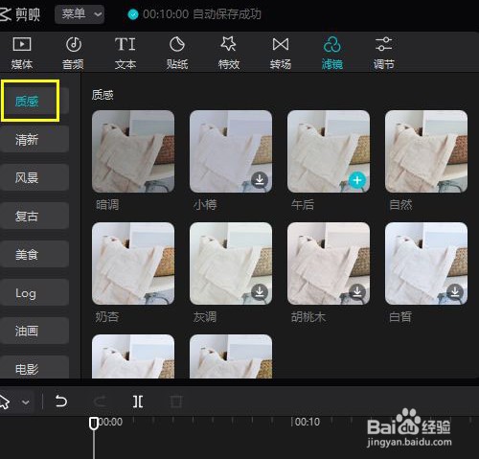The image size is (479, 459).
Task: Open the 媒体 media tab
Action: 22,53
